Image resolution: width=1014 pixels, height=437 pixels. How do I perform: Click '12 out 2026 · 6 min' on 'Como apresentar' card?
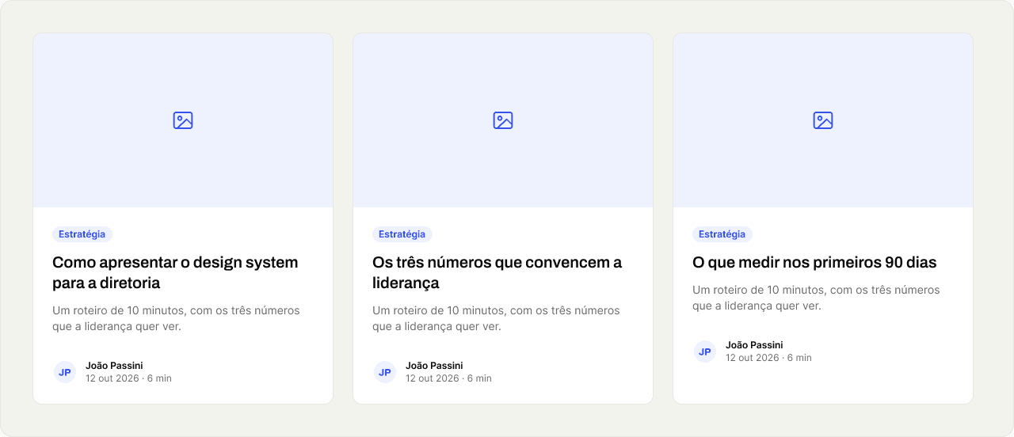tap(128, 378)
